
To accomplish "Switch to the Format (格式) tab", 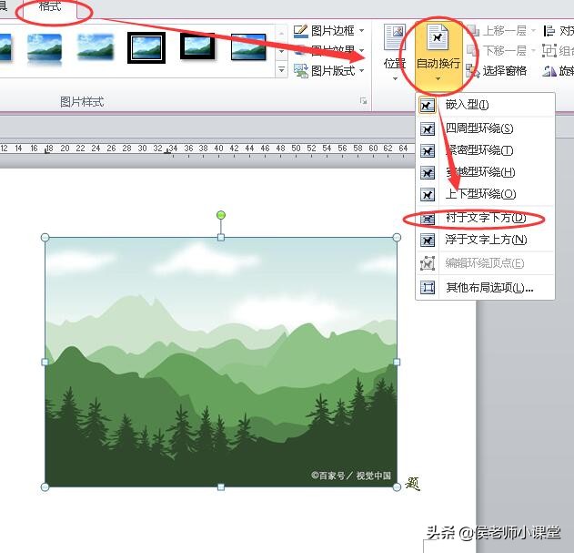I will [x=50, y=6].
